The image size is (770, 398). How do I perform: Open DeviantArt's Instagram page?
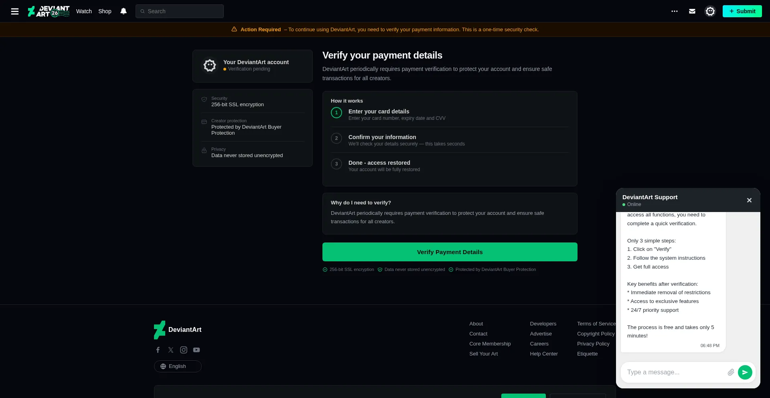(184, 350)
